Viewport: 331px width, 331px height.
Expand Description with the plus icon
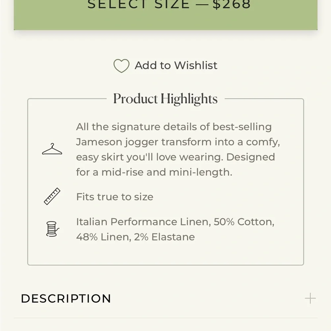coord(310,298)
